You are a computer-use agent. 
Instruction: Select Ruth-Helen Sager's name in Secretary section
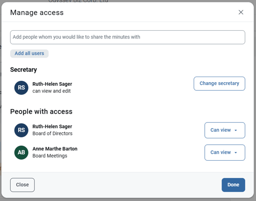click(52, 84)
